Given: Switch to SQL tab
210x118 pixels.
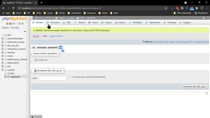Looking at the screenshot, I should click(67, 23).
